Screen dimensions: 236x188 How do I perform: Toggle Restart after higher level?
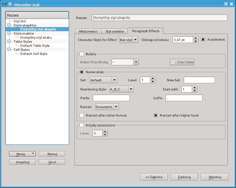(x=156, y=115)
